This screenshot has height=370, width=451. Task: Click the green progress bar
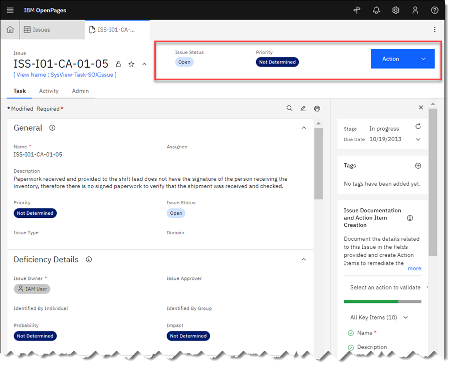[371, 301]
